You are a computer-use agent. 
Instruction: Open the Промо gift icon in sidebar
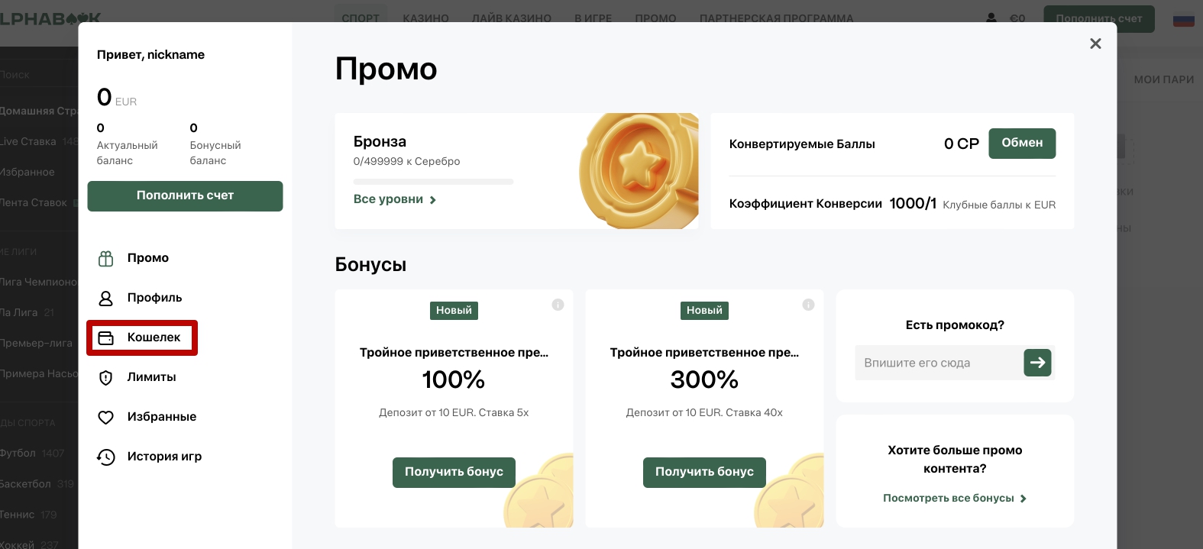pyautogui.click(x=106, y=259)
